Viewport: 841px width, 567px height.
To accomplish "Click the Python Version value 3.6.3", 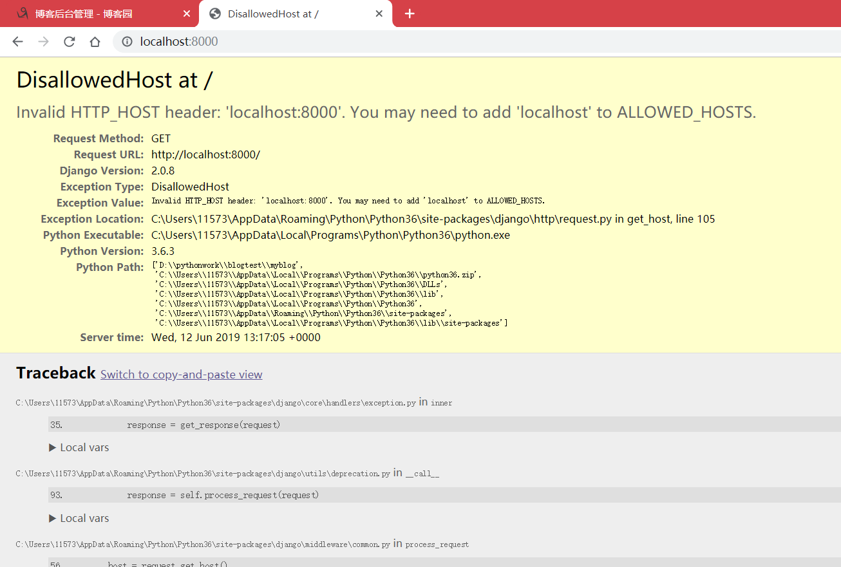I will tap(163, 251).
